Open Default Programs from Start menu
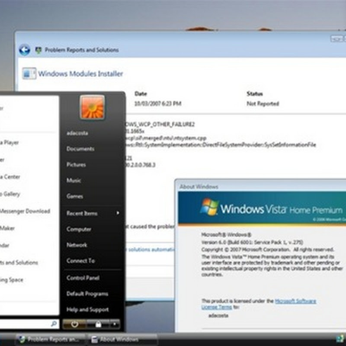Image resolution: width=346 pixels, height=346 pixels. click(87, 294)
